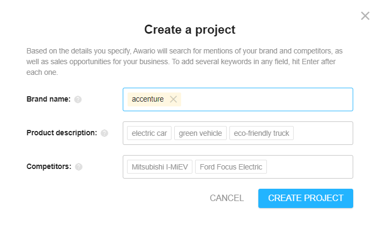The height and width of the screenshot is (231, 380).
Task: Click the electric car placeholder suggestion
Action: [x=150, y=133]
